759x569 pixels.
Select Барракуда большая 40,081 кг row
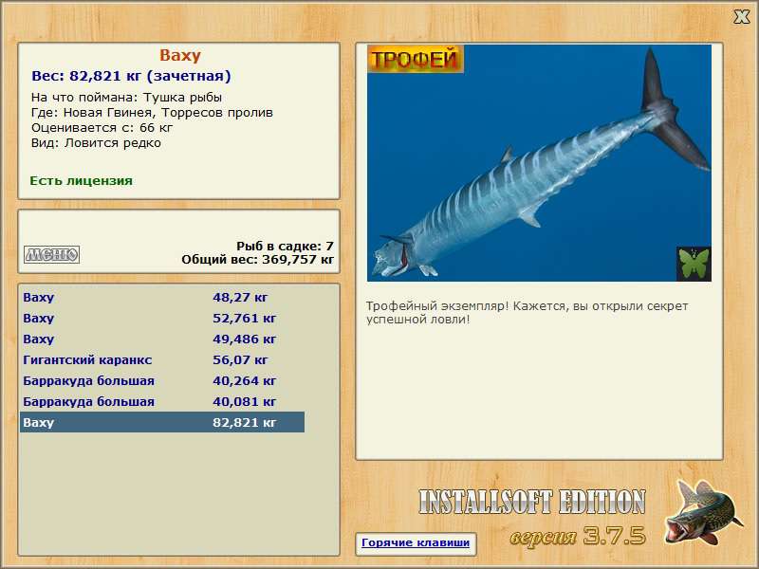[162, 401]
